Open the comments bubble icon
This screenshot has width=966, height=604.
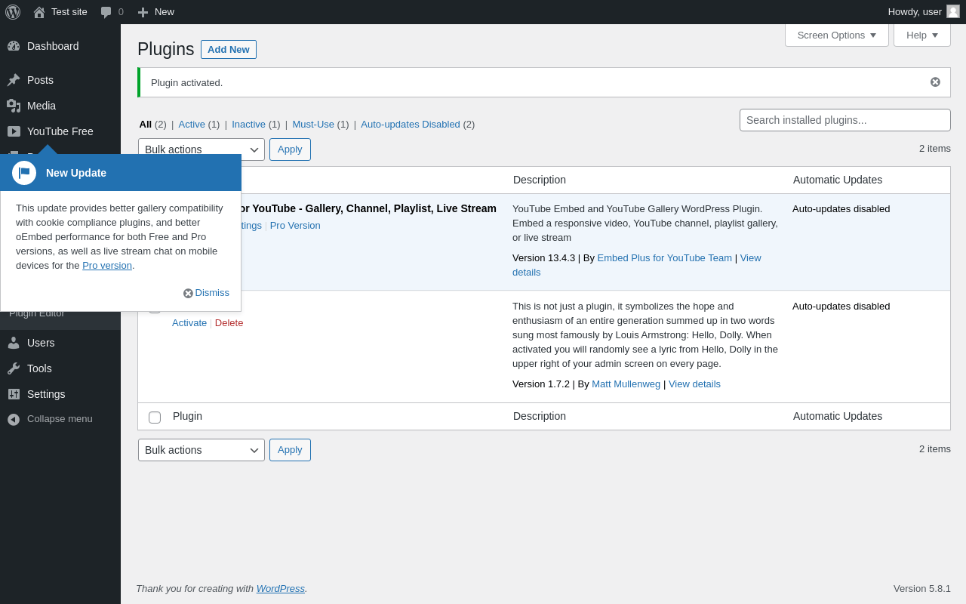coord(106,12)
